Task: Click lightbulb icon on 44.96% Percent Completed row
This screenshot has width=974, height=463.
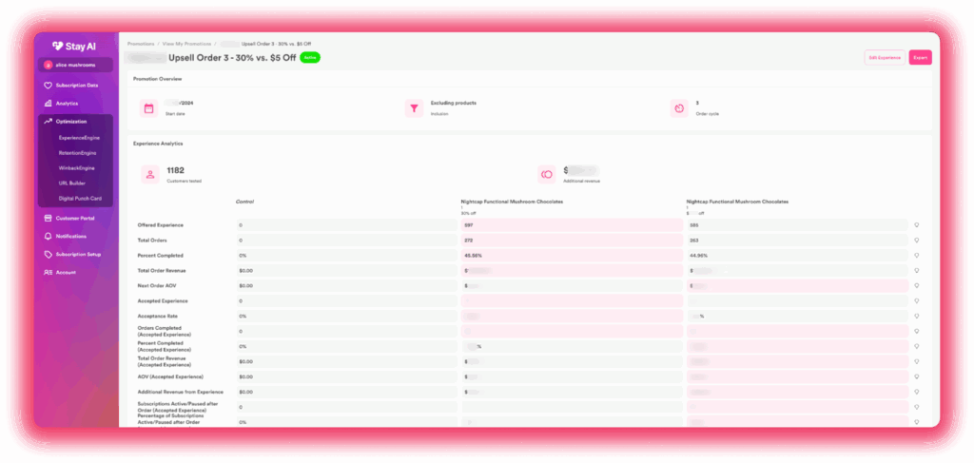Action: coord(916,256)
